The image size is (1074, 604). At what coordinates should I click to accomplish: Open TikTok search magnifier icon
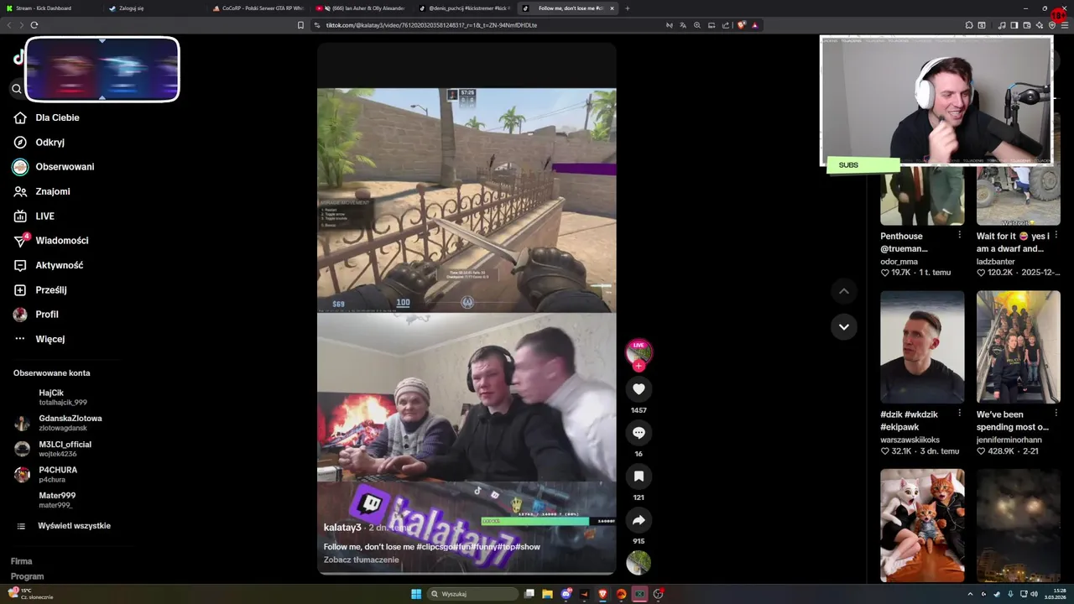coord(17,88)
